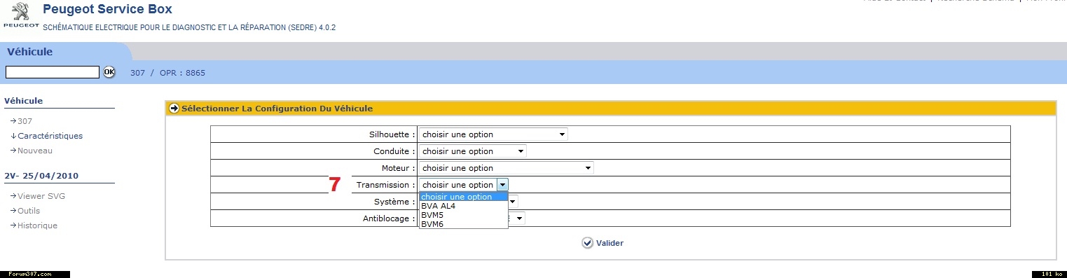Select the Véhicule tab
The width and height of the screenshot is (1067, 278).
click(30, 52)
